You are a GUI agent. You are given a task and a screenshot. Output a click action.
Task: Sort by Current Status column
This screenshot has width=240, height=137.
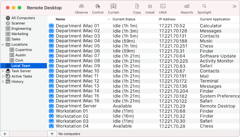point(124,19)
